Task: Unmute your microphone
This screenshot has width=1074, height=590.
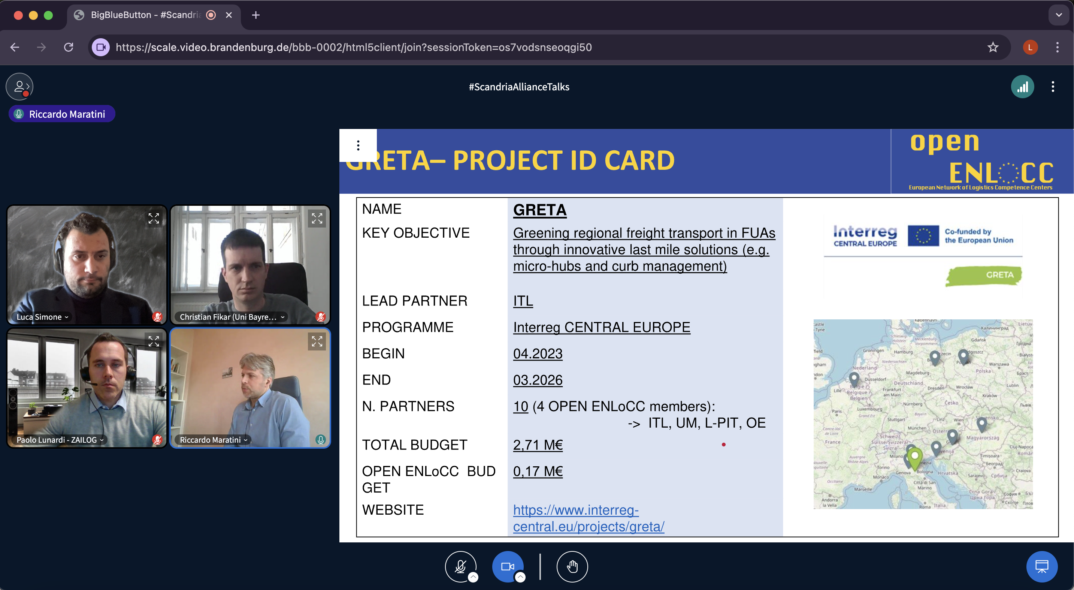Action: pyautogui.click(x=460, y=566)
